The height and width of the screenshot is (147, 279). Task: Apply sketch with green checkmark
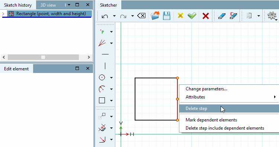click(192, 16)
